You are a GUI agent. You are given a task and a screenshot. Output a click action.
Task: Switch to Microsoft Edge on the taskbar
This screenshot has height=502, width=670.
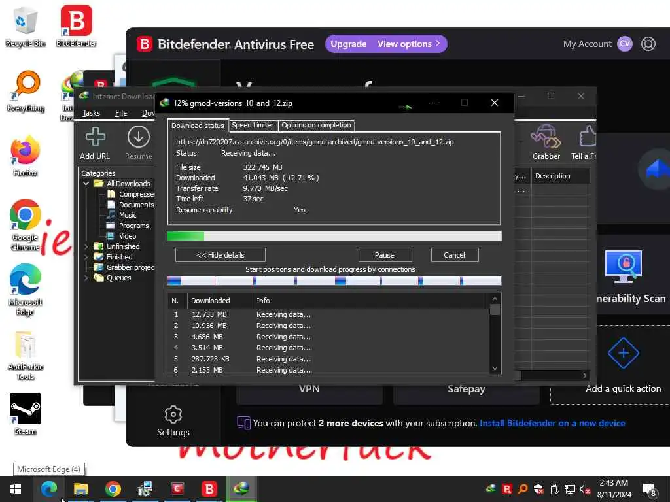[x=49, y=489]
